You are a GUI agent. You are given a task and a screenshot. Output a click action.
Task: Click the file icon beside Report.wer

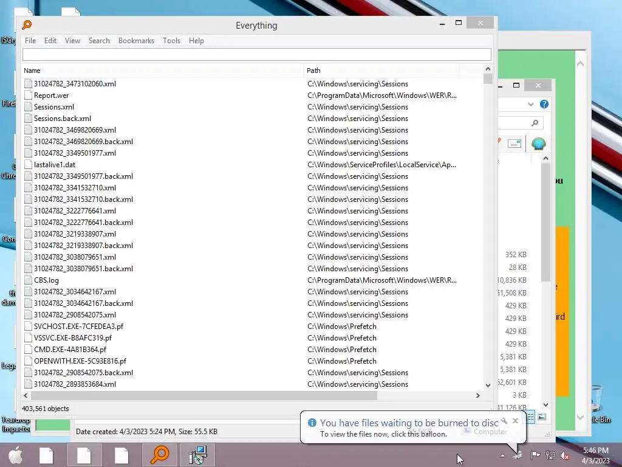(x=28, y=95)
